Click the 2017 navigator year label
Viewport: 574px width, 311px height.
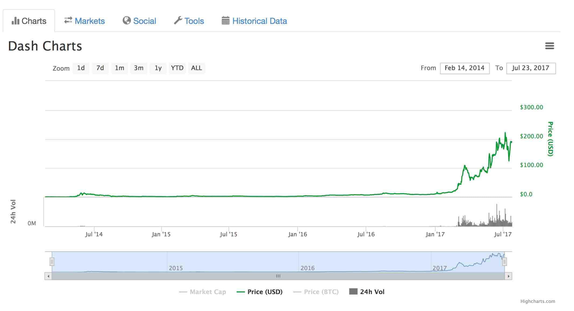click(440, 268)
